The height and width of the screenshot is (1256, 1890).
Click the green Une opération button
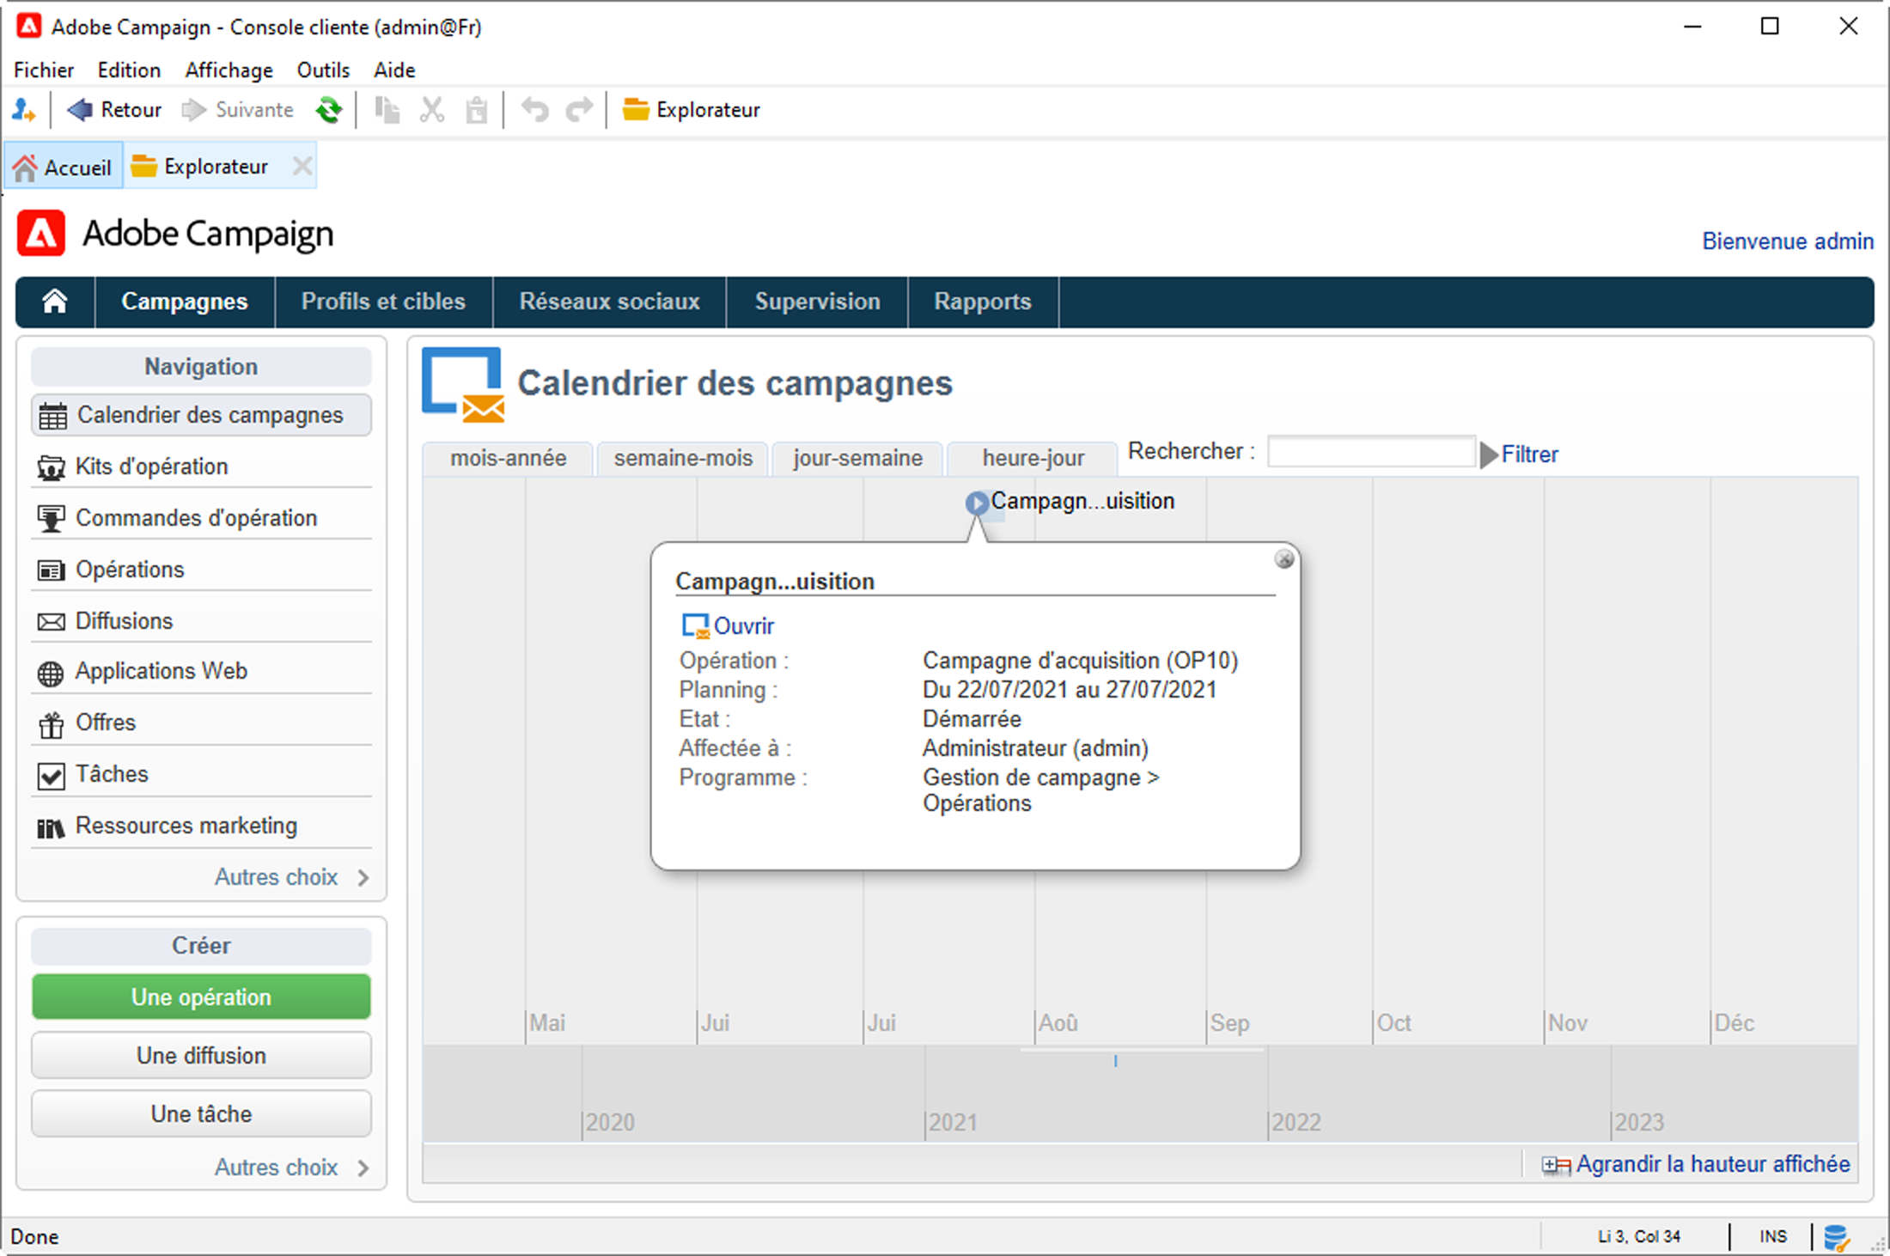click(x=201, y=997)
